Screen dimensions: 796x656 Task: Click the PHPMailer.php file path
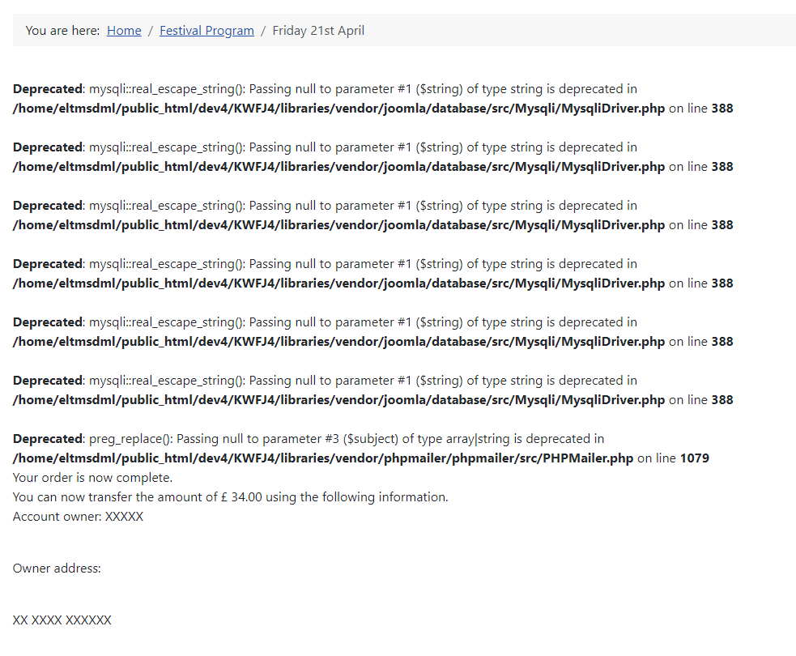coord(323,458)
